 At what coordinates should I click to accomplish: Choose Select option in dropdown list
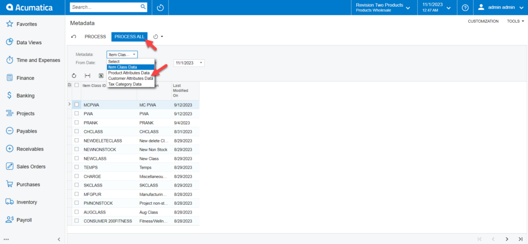pyautogui.click(x=130, y=61)
